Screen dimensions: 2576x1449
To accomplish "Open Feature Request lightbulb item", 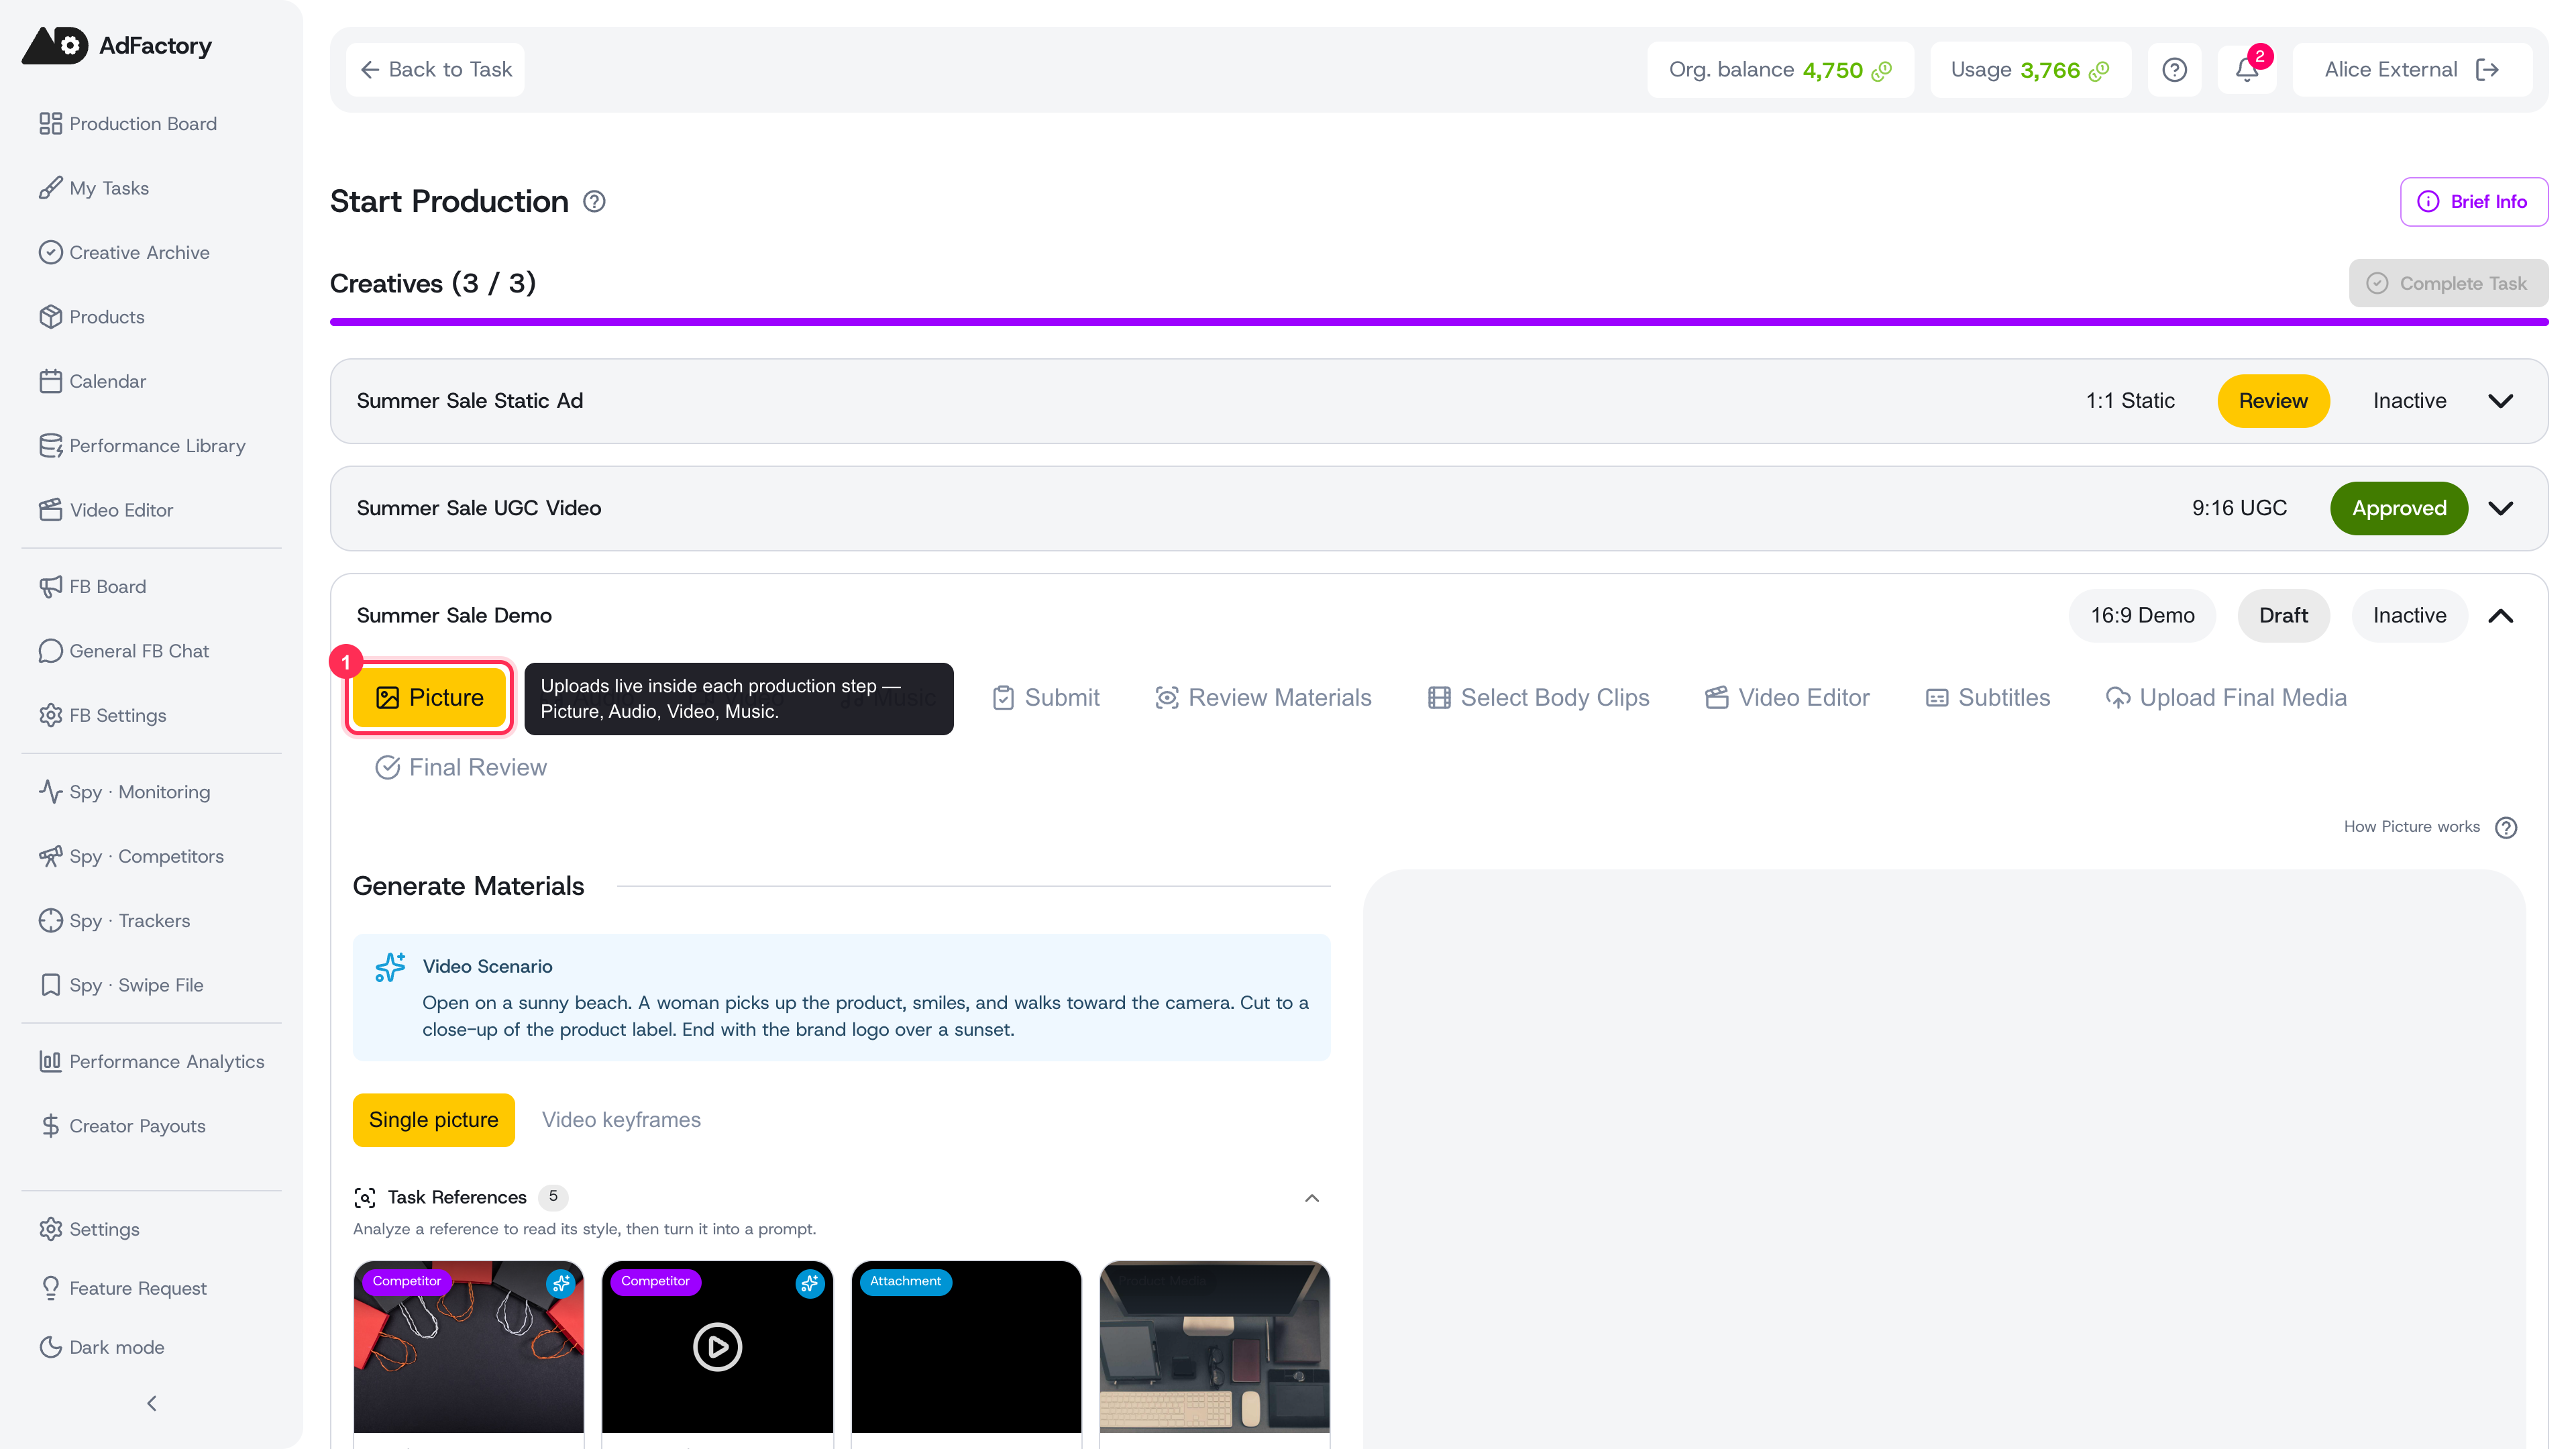I will coord(123,1288).
